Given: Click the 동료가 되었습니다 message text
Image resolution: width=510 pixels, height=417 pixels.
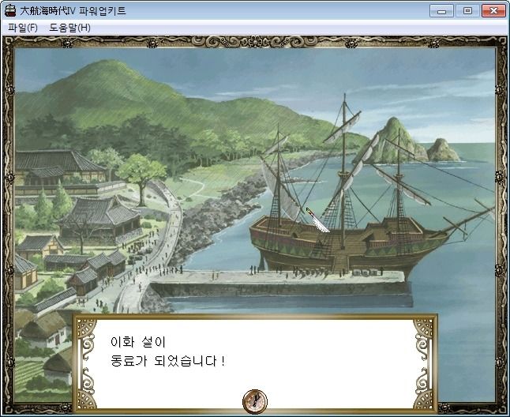Looking at the screenshot, I should tap(167, 360).
